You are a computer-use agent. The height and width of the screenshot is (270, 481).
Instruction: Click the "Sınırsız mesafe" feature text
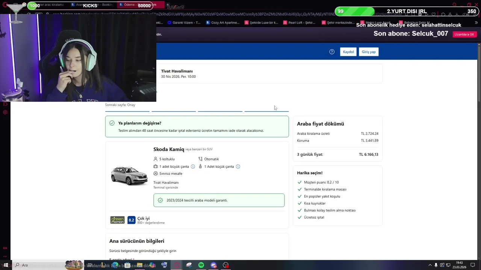pyautogui.click(x=171, y=174)
